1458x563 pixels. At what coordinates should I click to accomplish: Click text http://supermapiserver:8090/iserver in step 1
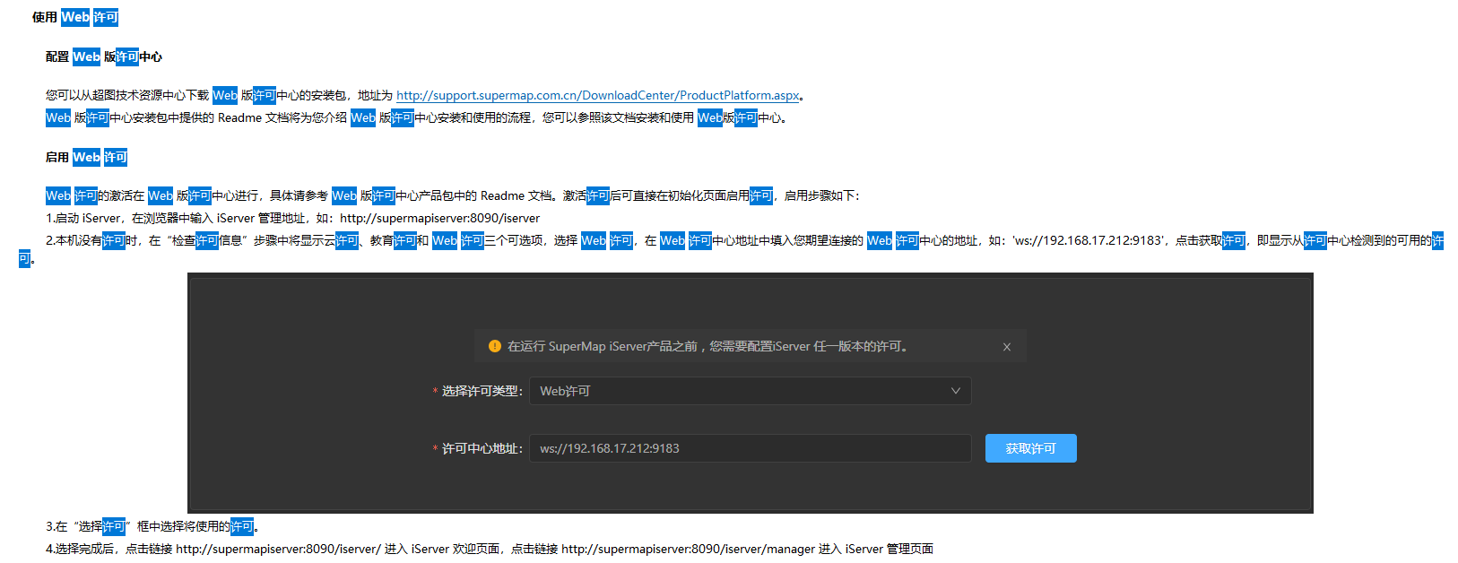click(439, 218)
